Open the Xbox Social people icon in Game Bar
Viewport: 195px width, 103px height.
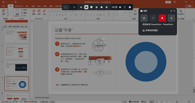pos(107,7)
